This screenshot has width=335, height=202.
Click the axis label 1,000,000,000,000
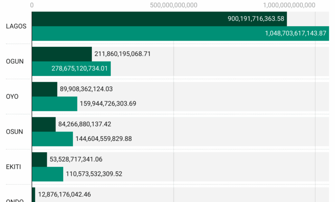coord(289,5)
